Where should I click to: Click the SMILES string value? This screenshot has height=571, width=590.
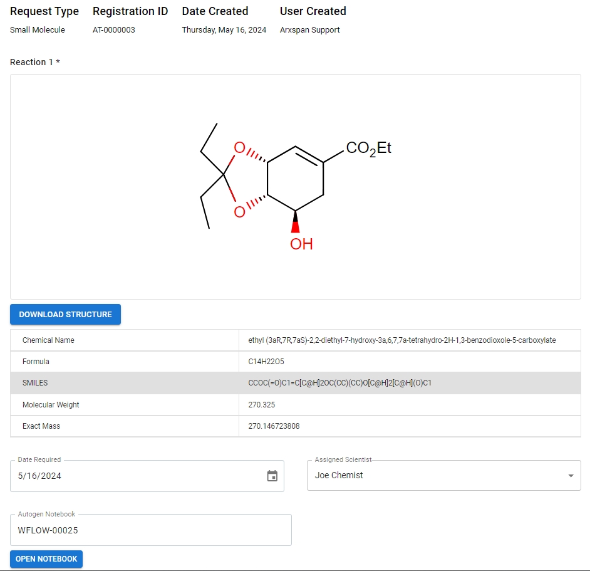(x=340, y=383)
